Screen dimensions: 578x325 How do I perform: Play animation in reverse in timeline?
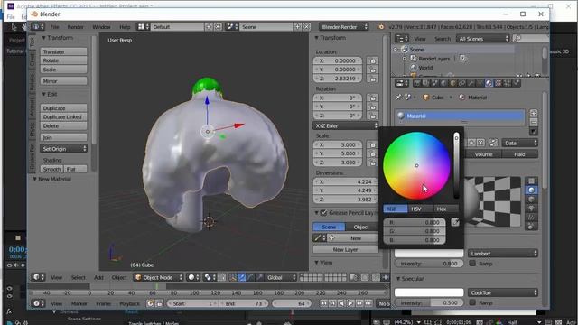341,303
